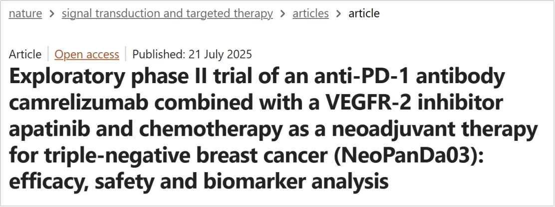The image size is (555, 207).
Task: Open the Open access link
Action: pos(87,54)
